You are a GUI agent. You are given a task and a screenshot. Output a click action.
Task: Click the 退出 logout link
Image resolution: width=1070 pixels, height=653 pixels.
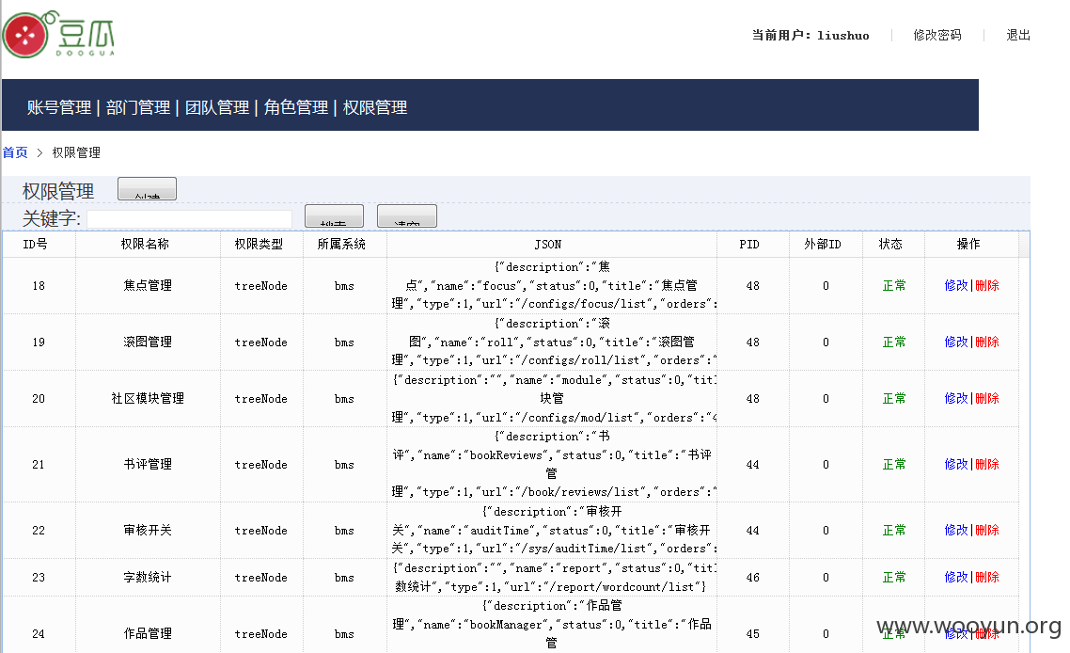[1018, 35]
